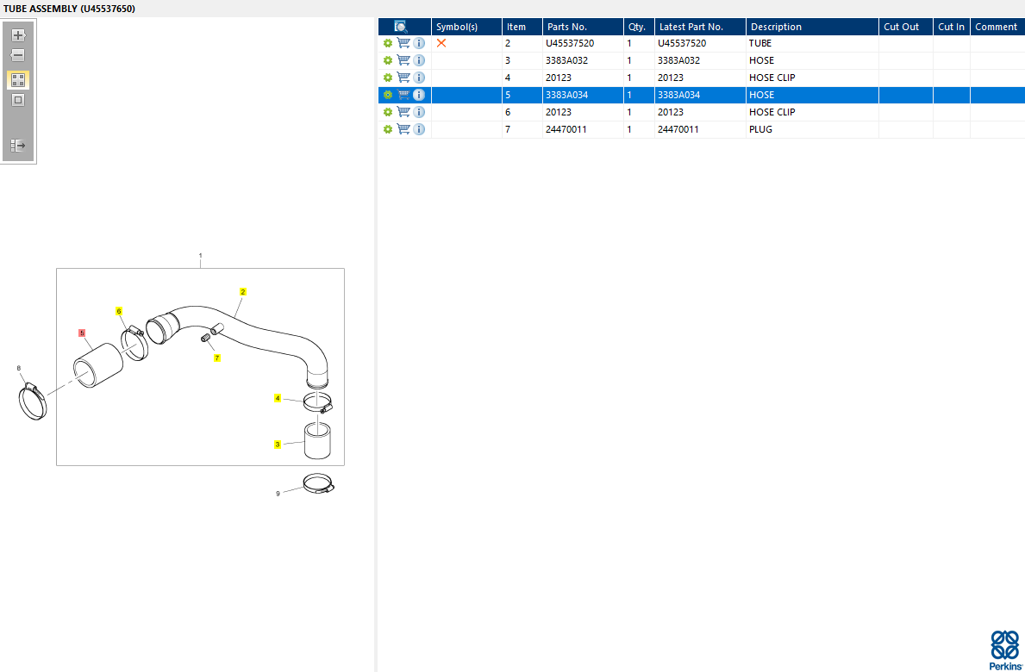Open info for HOSE 3383A032
Image resolution: width=1025 pixels, height=672 pixels.
[419, 60]
